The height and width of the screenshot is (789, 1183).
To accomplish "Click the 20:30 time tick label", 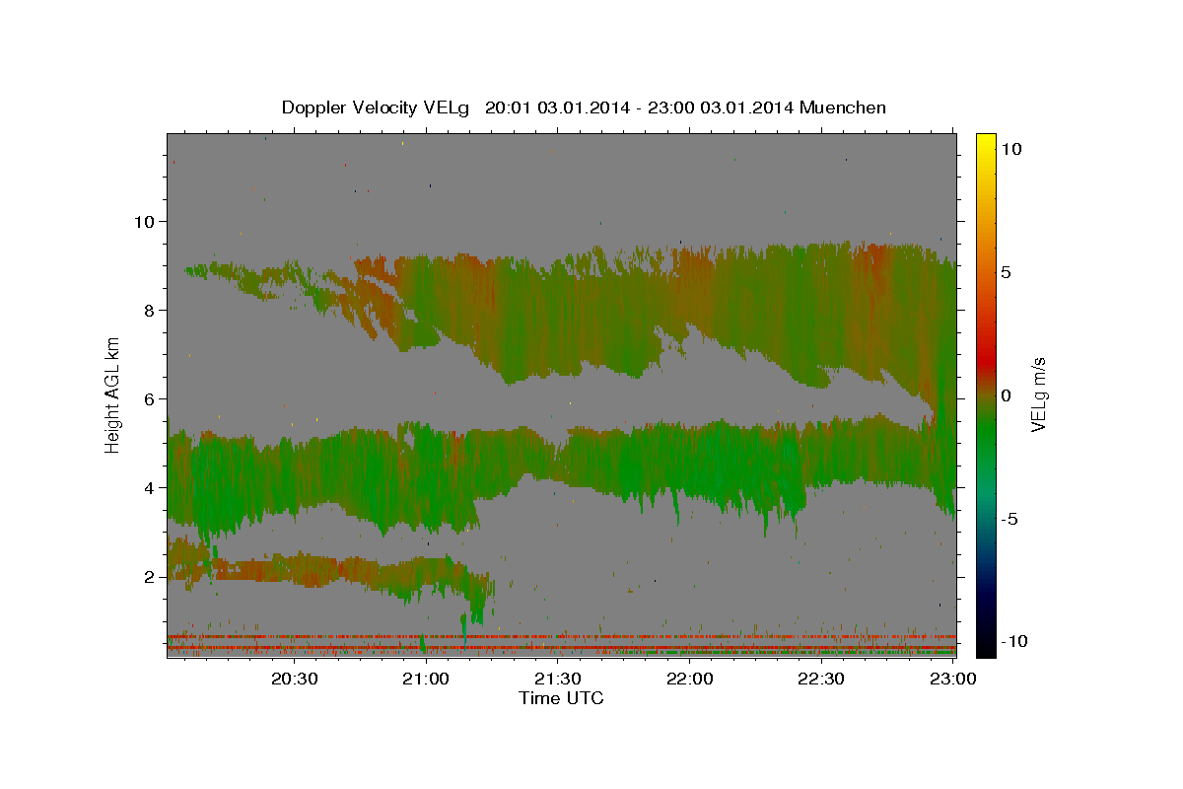I will [x=295, y=679].
